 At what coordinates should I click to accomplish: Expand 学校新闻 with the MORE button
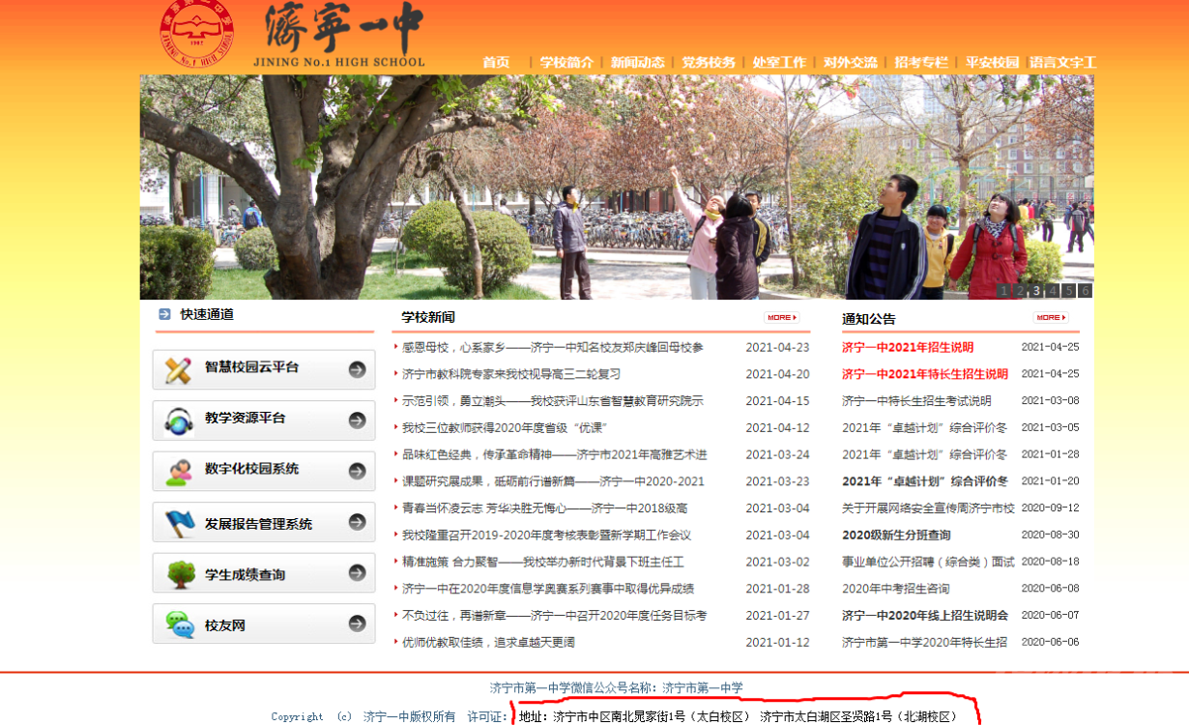781,317
